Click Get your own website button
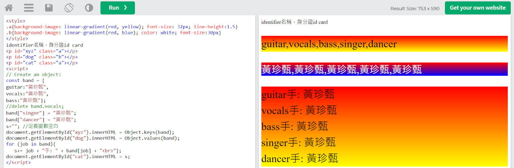The height and width of the screenshot is (168, 514). pyautogui.click(x=478, y=8)
